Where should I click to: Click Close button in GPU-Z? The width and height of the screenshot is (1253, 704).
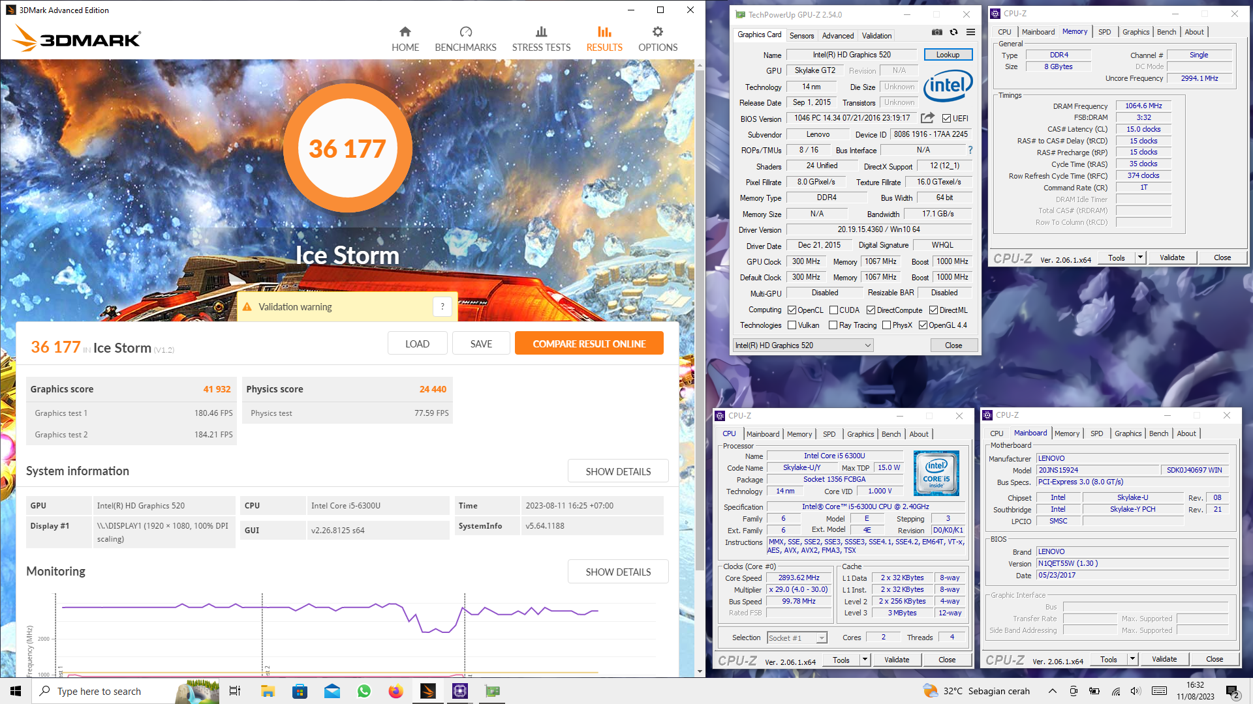[x=953, y=345]
